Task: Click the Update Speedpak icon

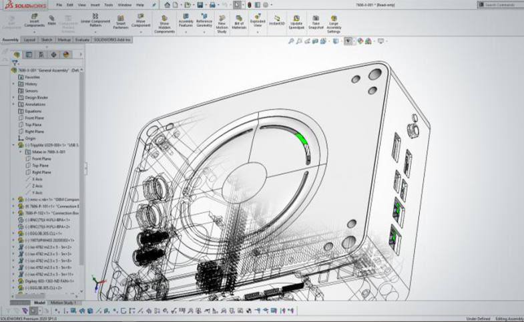Action: point(296,21)
